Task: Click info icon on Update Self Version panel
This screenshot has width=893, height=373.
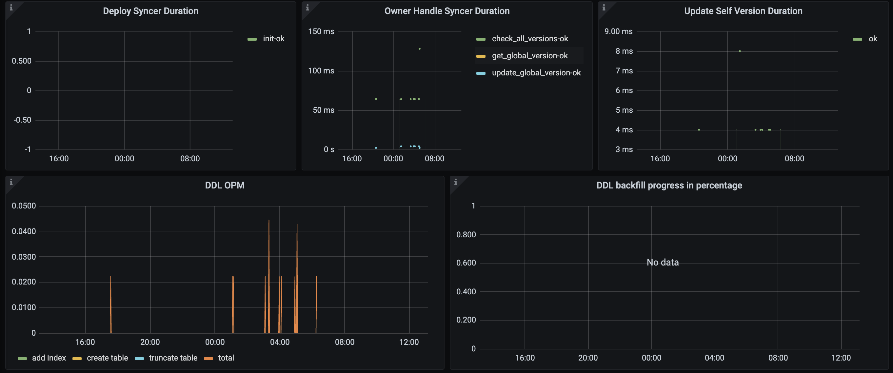Action: tap(604, 8)
